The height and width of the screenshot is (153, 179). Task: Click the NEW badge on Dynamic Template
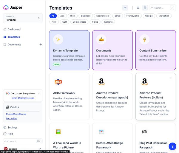click(57, 64)
